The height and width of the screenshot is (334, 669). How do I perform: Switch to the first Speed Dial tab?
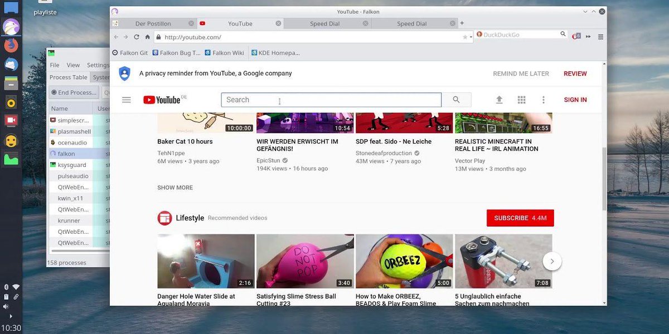326,23
